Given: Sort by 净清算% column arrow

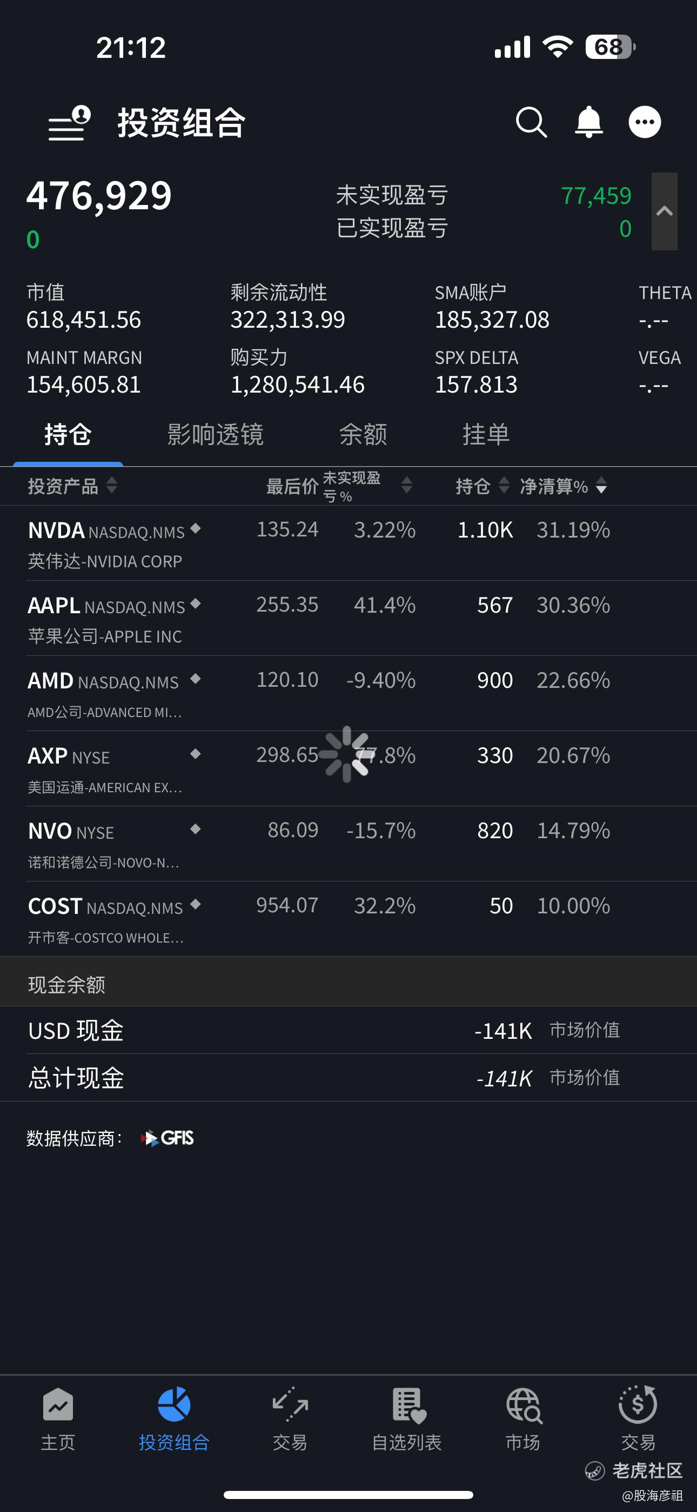Looking at the screenshot, I should point(601,486).
